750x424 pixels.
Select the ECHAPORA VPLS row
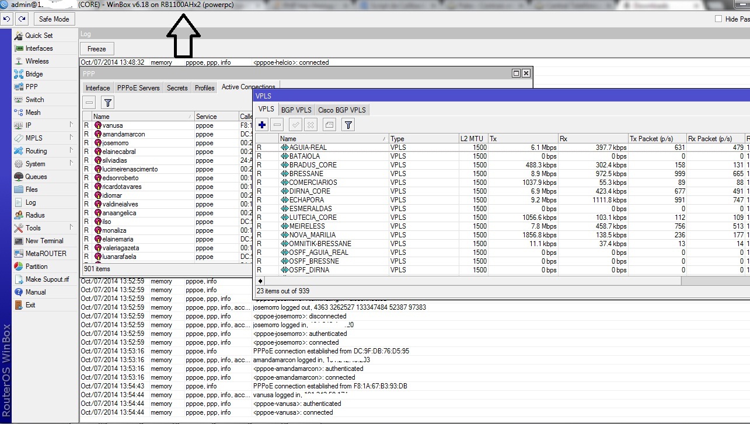tap(503, 200)
